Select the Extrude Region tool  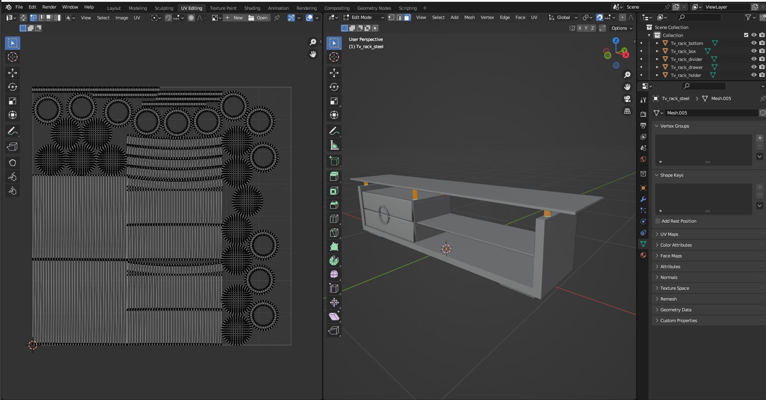tap(334, 176)
